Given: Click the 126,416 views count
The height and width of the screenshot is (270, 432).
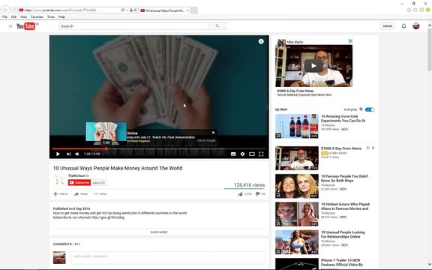Looking at the screenshot, I should coord(249,184).
